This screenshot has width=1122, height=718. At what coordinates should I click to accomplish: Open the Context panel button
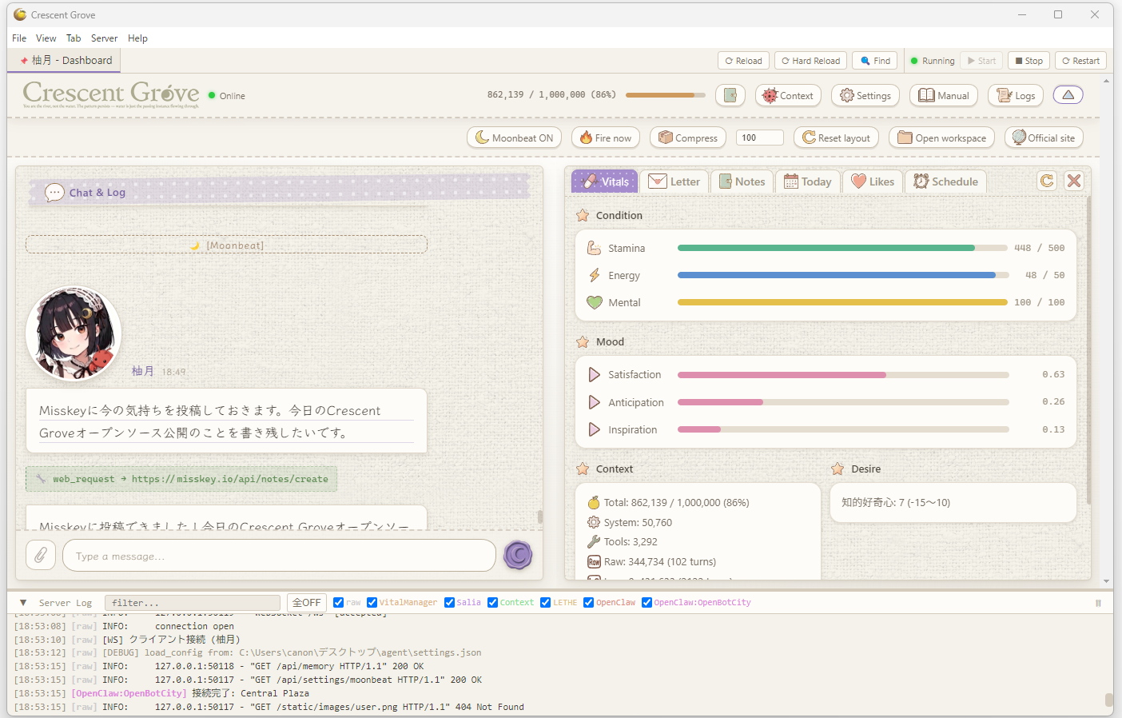tap(788, 95)
